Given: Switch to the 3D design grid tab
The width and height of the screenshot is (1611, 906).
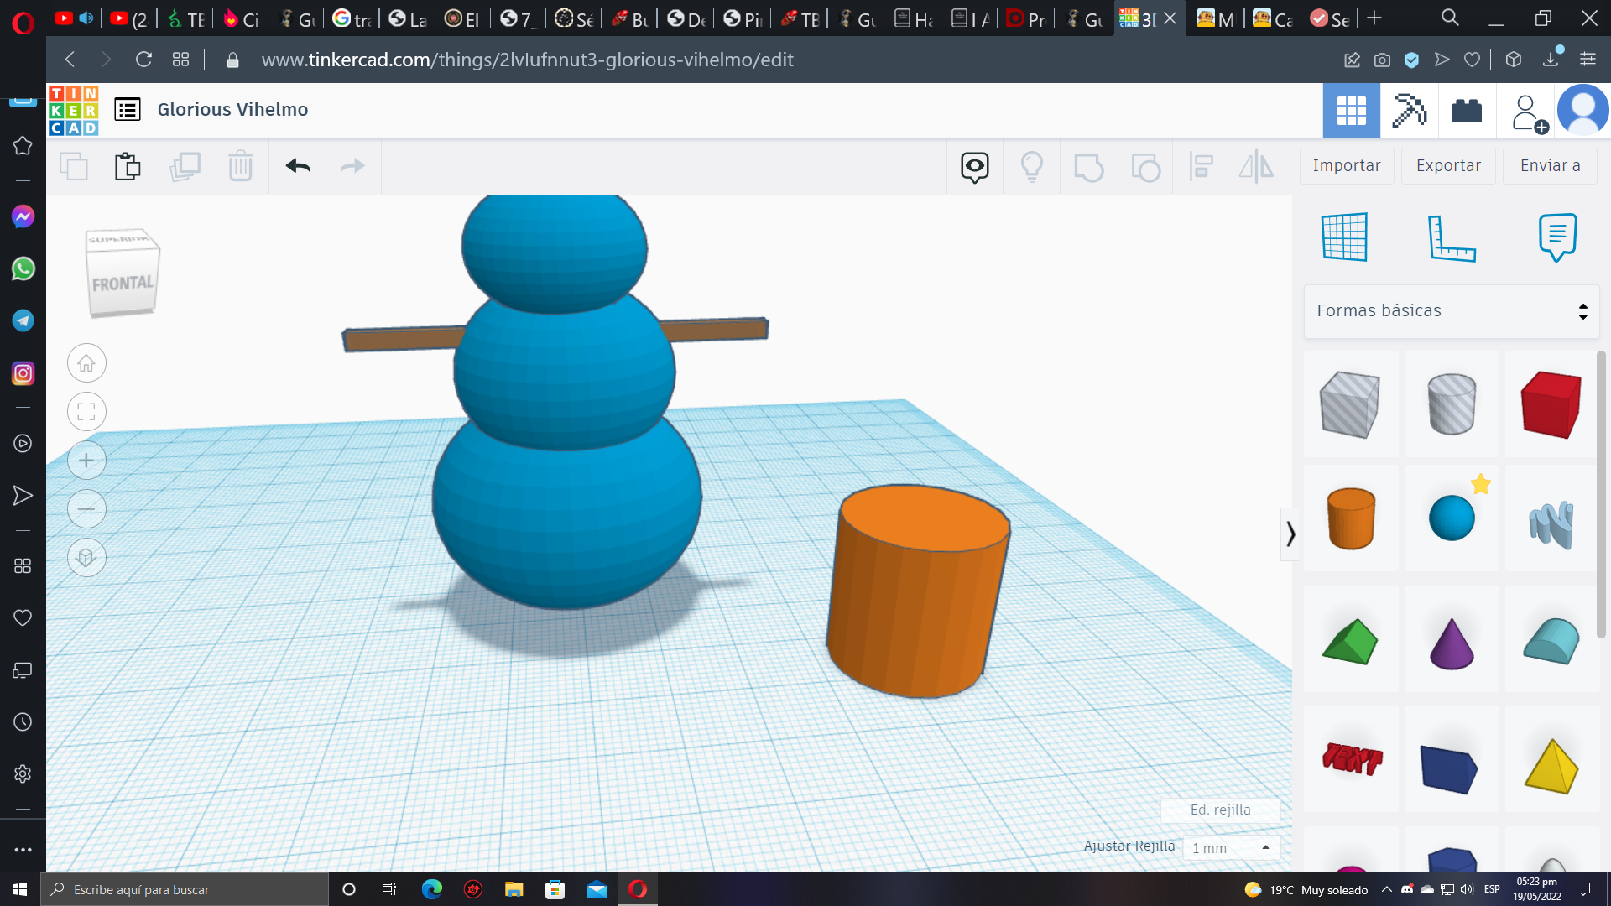Looking at the screenshot, I should pyautogui.click(x=1351, y=111).
